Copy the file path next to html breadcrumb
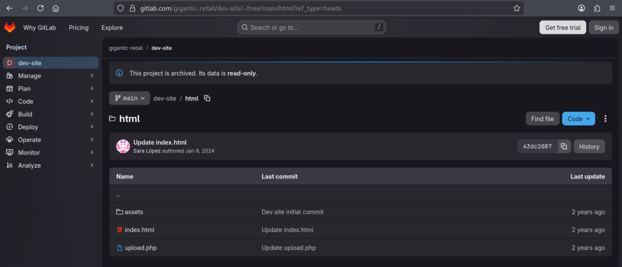 (207, 98)
